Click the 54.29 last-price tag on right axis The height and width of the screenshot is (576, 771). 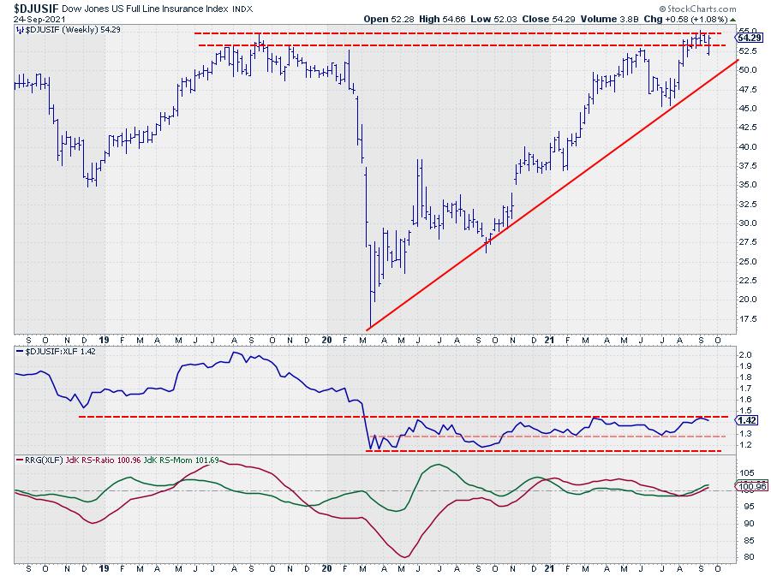tap(750, 38)
